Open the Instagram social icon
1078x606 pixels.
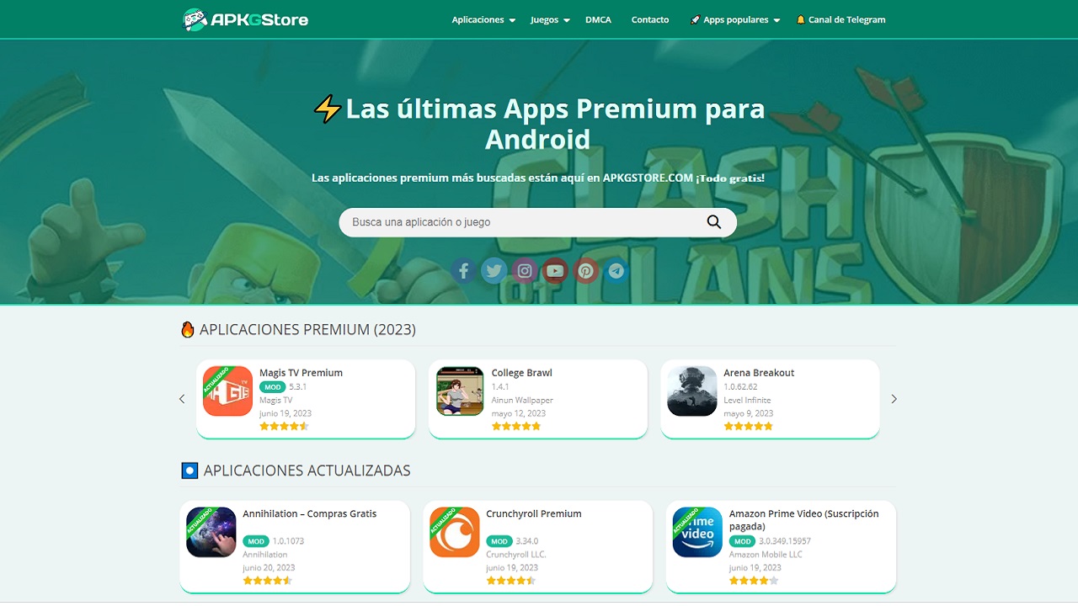click(525, 271)
